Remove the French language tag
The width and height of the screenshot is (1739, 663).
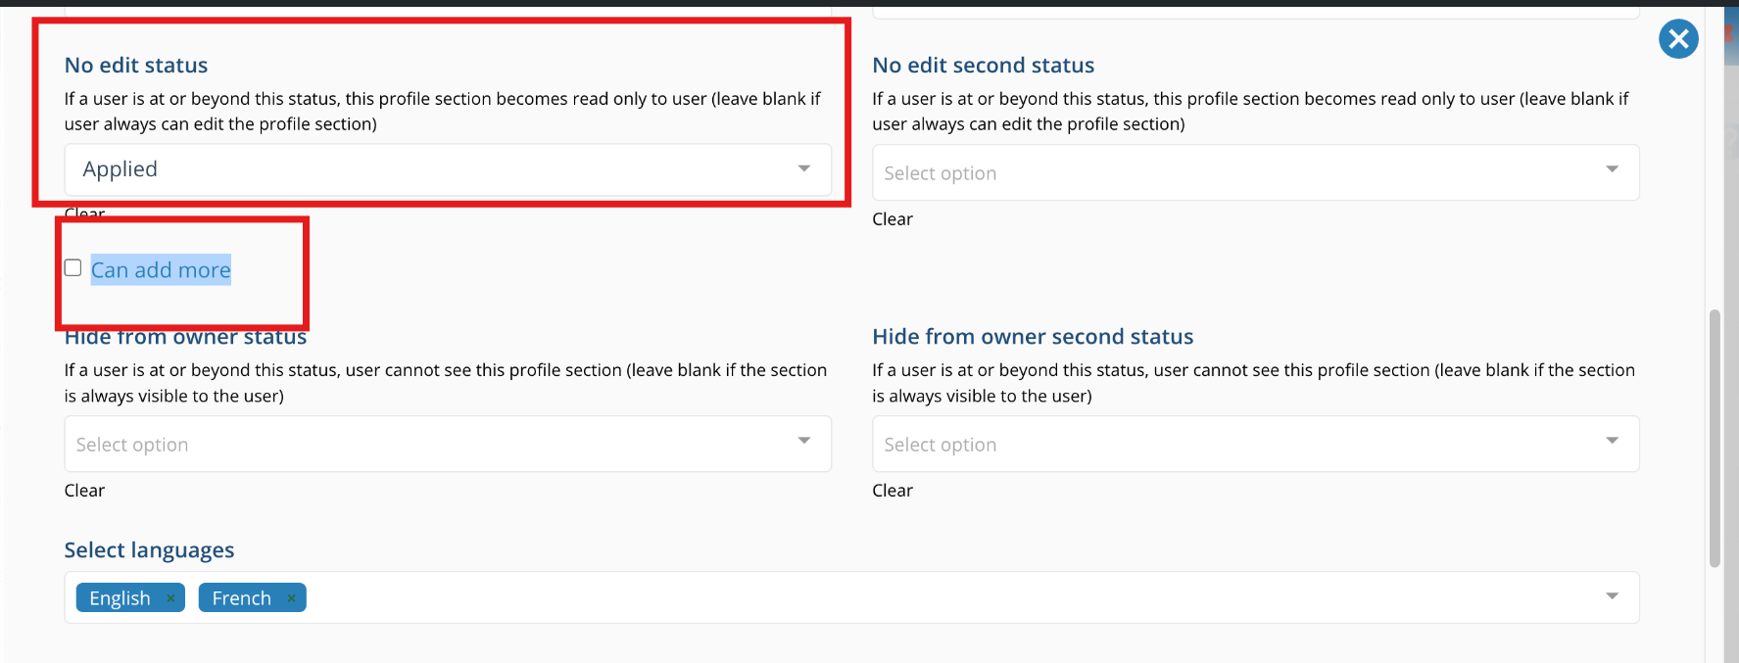291,598
